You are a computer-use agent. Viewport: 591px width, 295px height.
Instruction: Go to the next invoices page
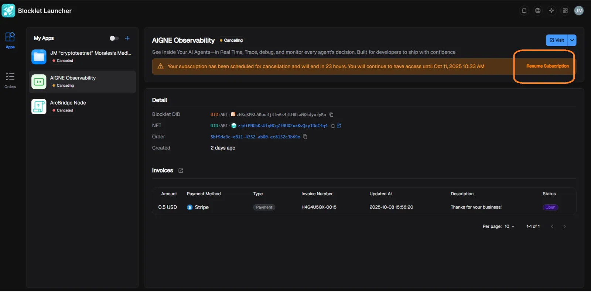(564, 227)
